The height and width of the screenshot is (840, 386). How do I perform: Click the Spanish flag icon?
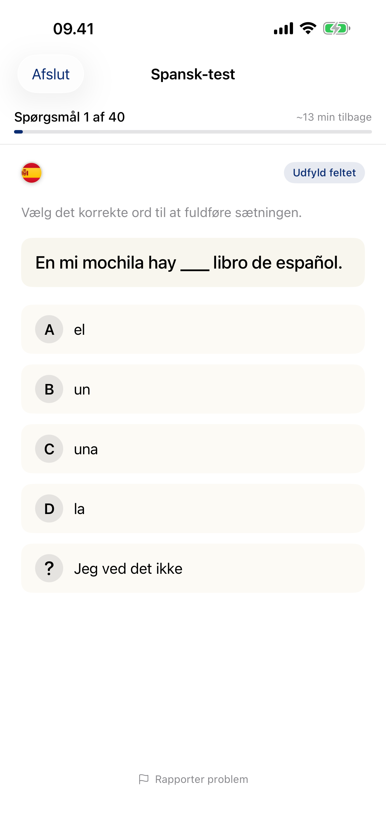point(32,173)
